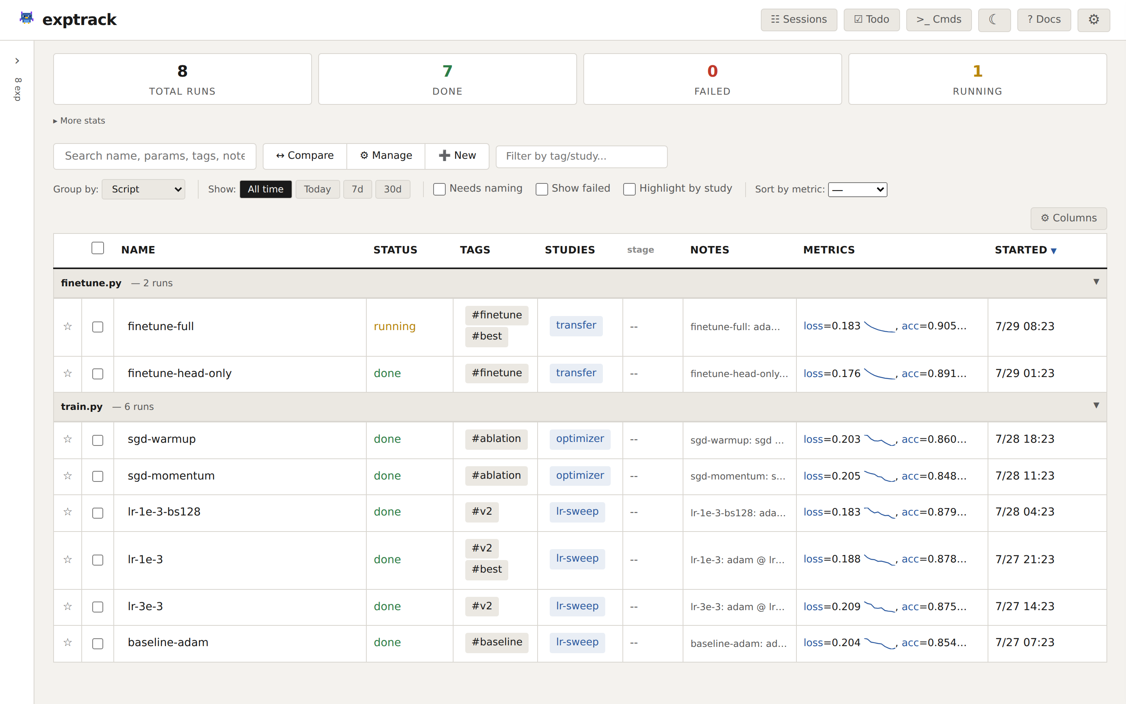Star the finetune-full run

tap(68, 327)
